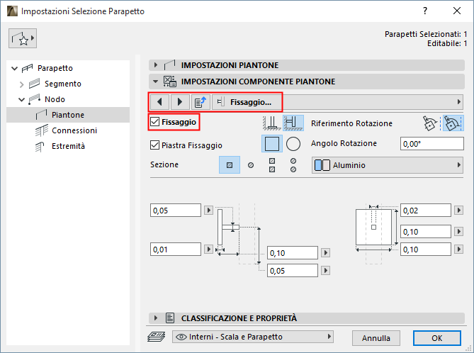This screenshot has width=474, height=353.
Task: Click Classificazione e Proprietà list icon
Action: coord(170,318)
